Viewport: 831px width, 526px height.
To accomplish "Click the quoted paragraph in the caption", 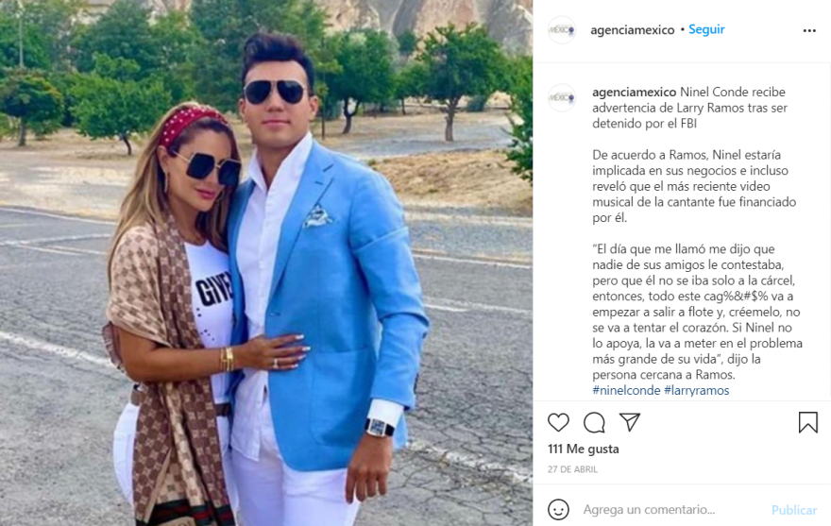I will [697, 312].
